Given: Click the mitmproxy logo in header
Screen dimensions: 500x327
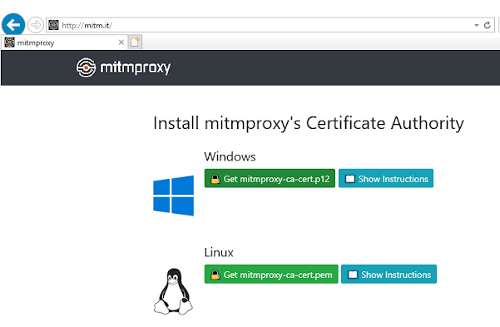Looking at the screenshot, I should pyautogui.click(x=86, y=67).
